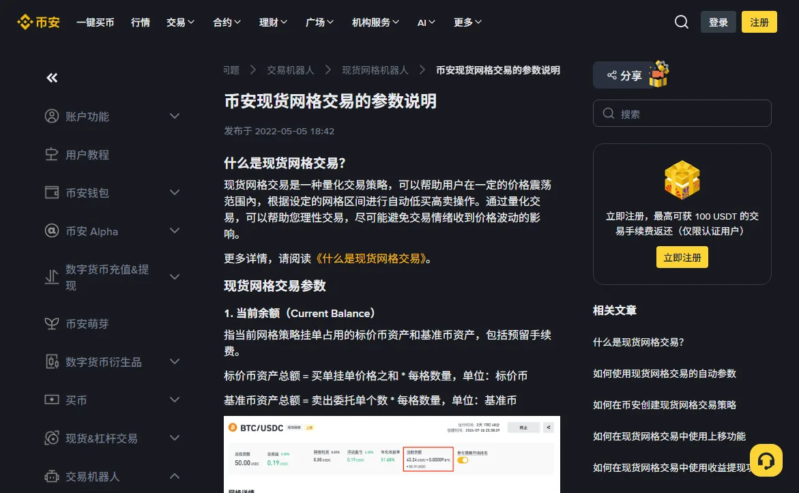Click the 数字货币衍生品 icon
The image size is (799, 493).
[52, 361]
